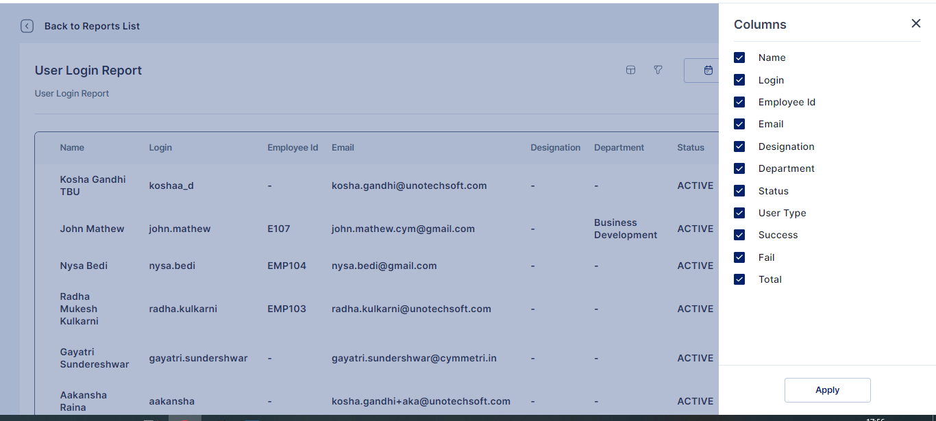The image size is (936, 421).
Task: Uncheck the Email column checkbox
Action: click(x=739, y=124)
